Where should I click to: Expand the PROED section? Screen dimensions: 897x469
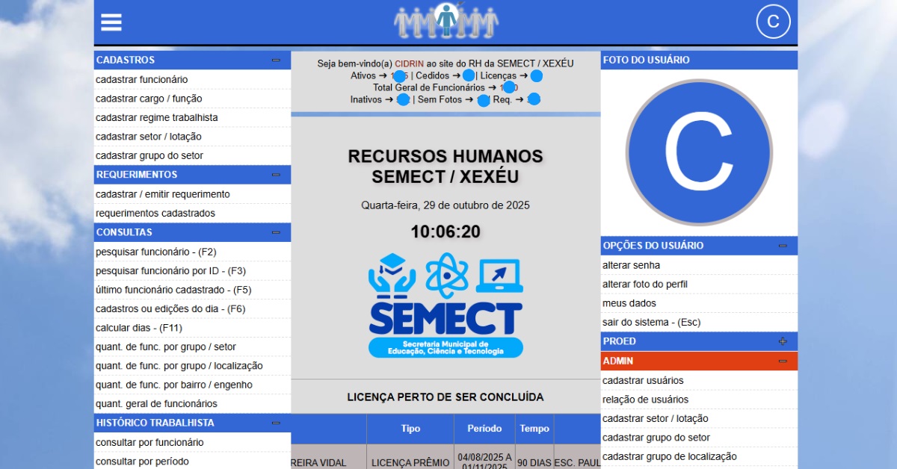783,341
